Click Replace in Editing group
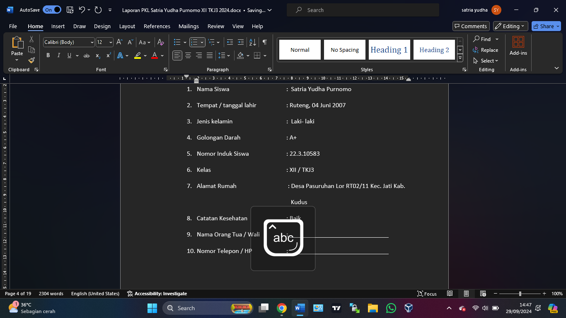Screen dimensions: 566x318 (x=486, y=50)
